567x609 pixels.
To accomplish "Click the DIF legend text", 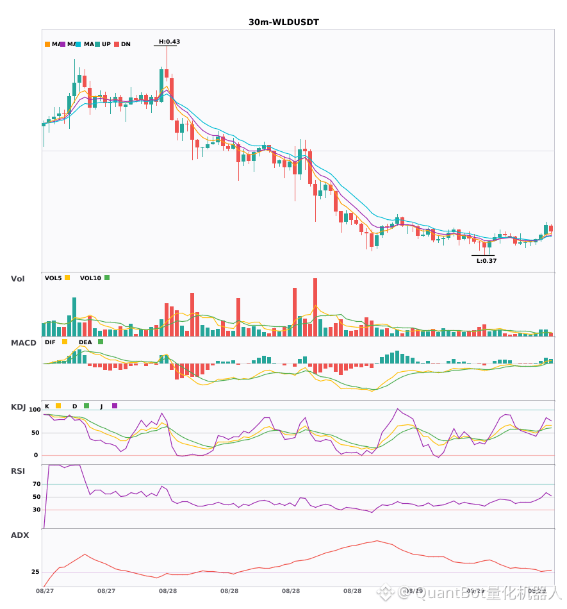I will pyautogui.click(x=50, y=342).
